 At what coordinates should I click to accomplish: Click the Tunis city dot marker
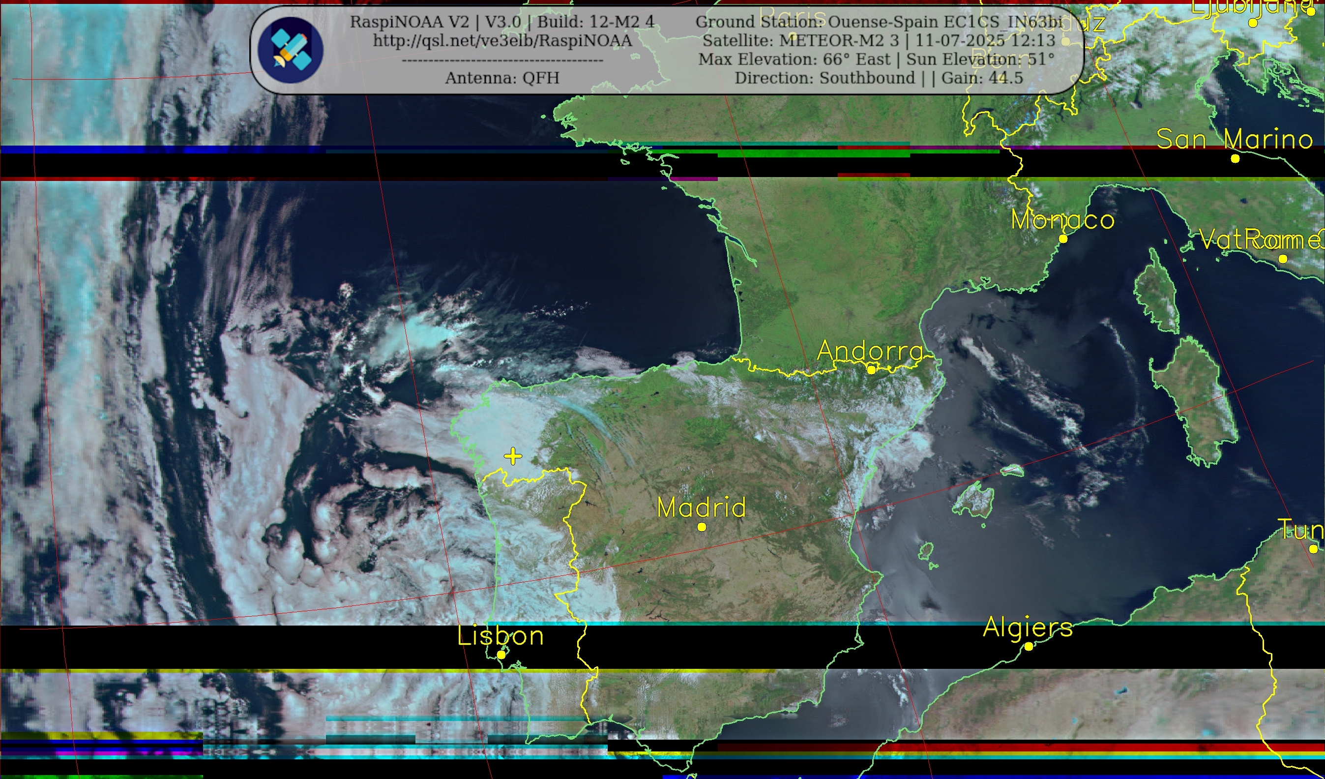coord(1313,549)
